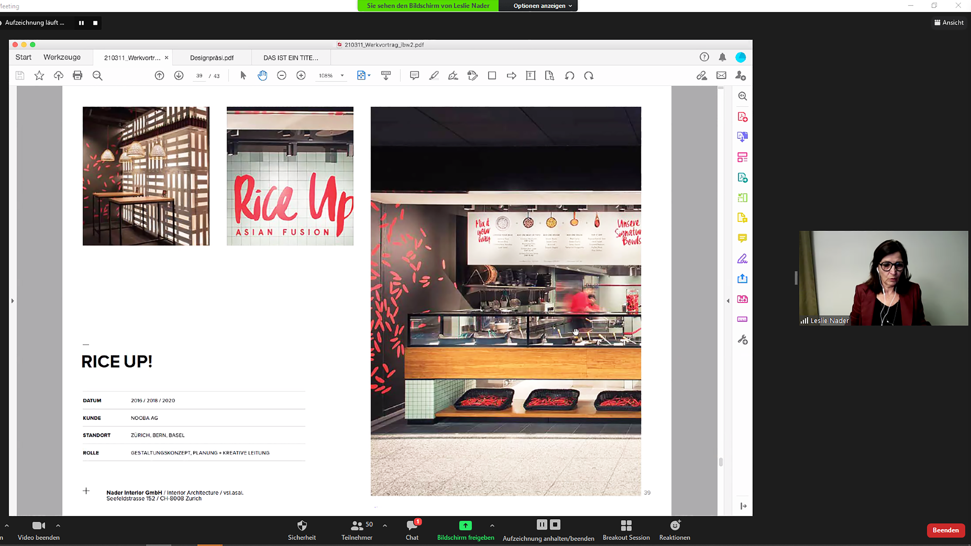Switch to Designpräsi.pdf tab

click(x=212, y=58)
